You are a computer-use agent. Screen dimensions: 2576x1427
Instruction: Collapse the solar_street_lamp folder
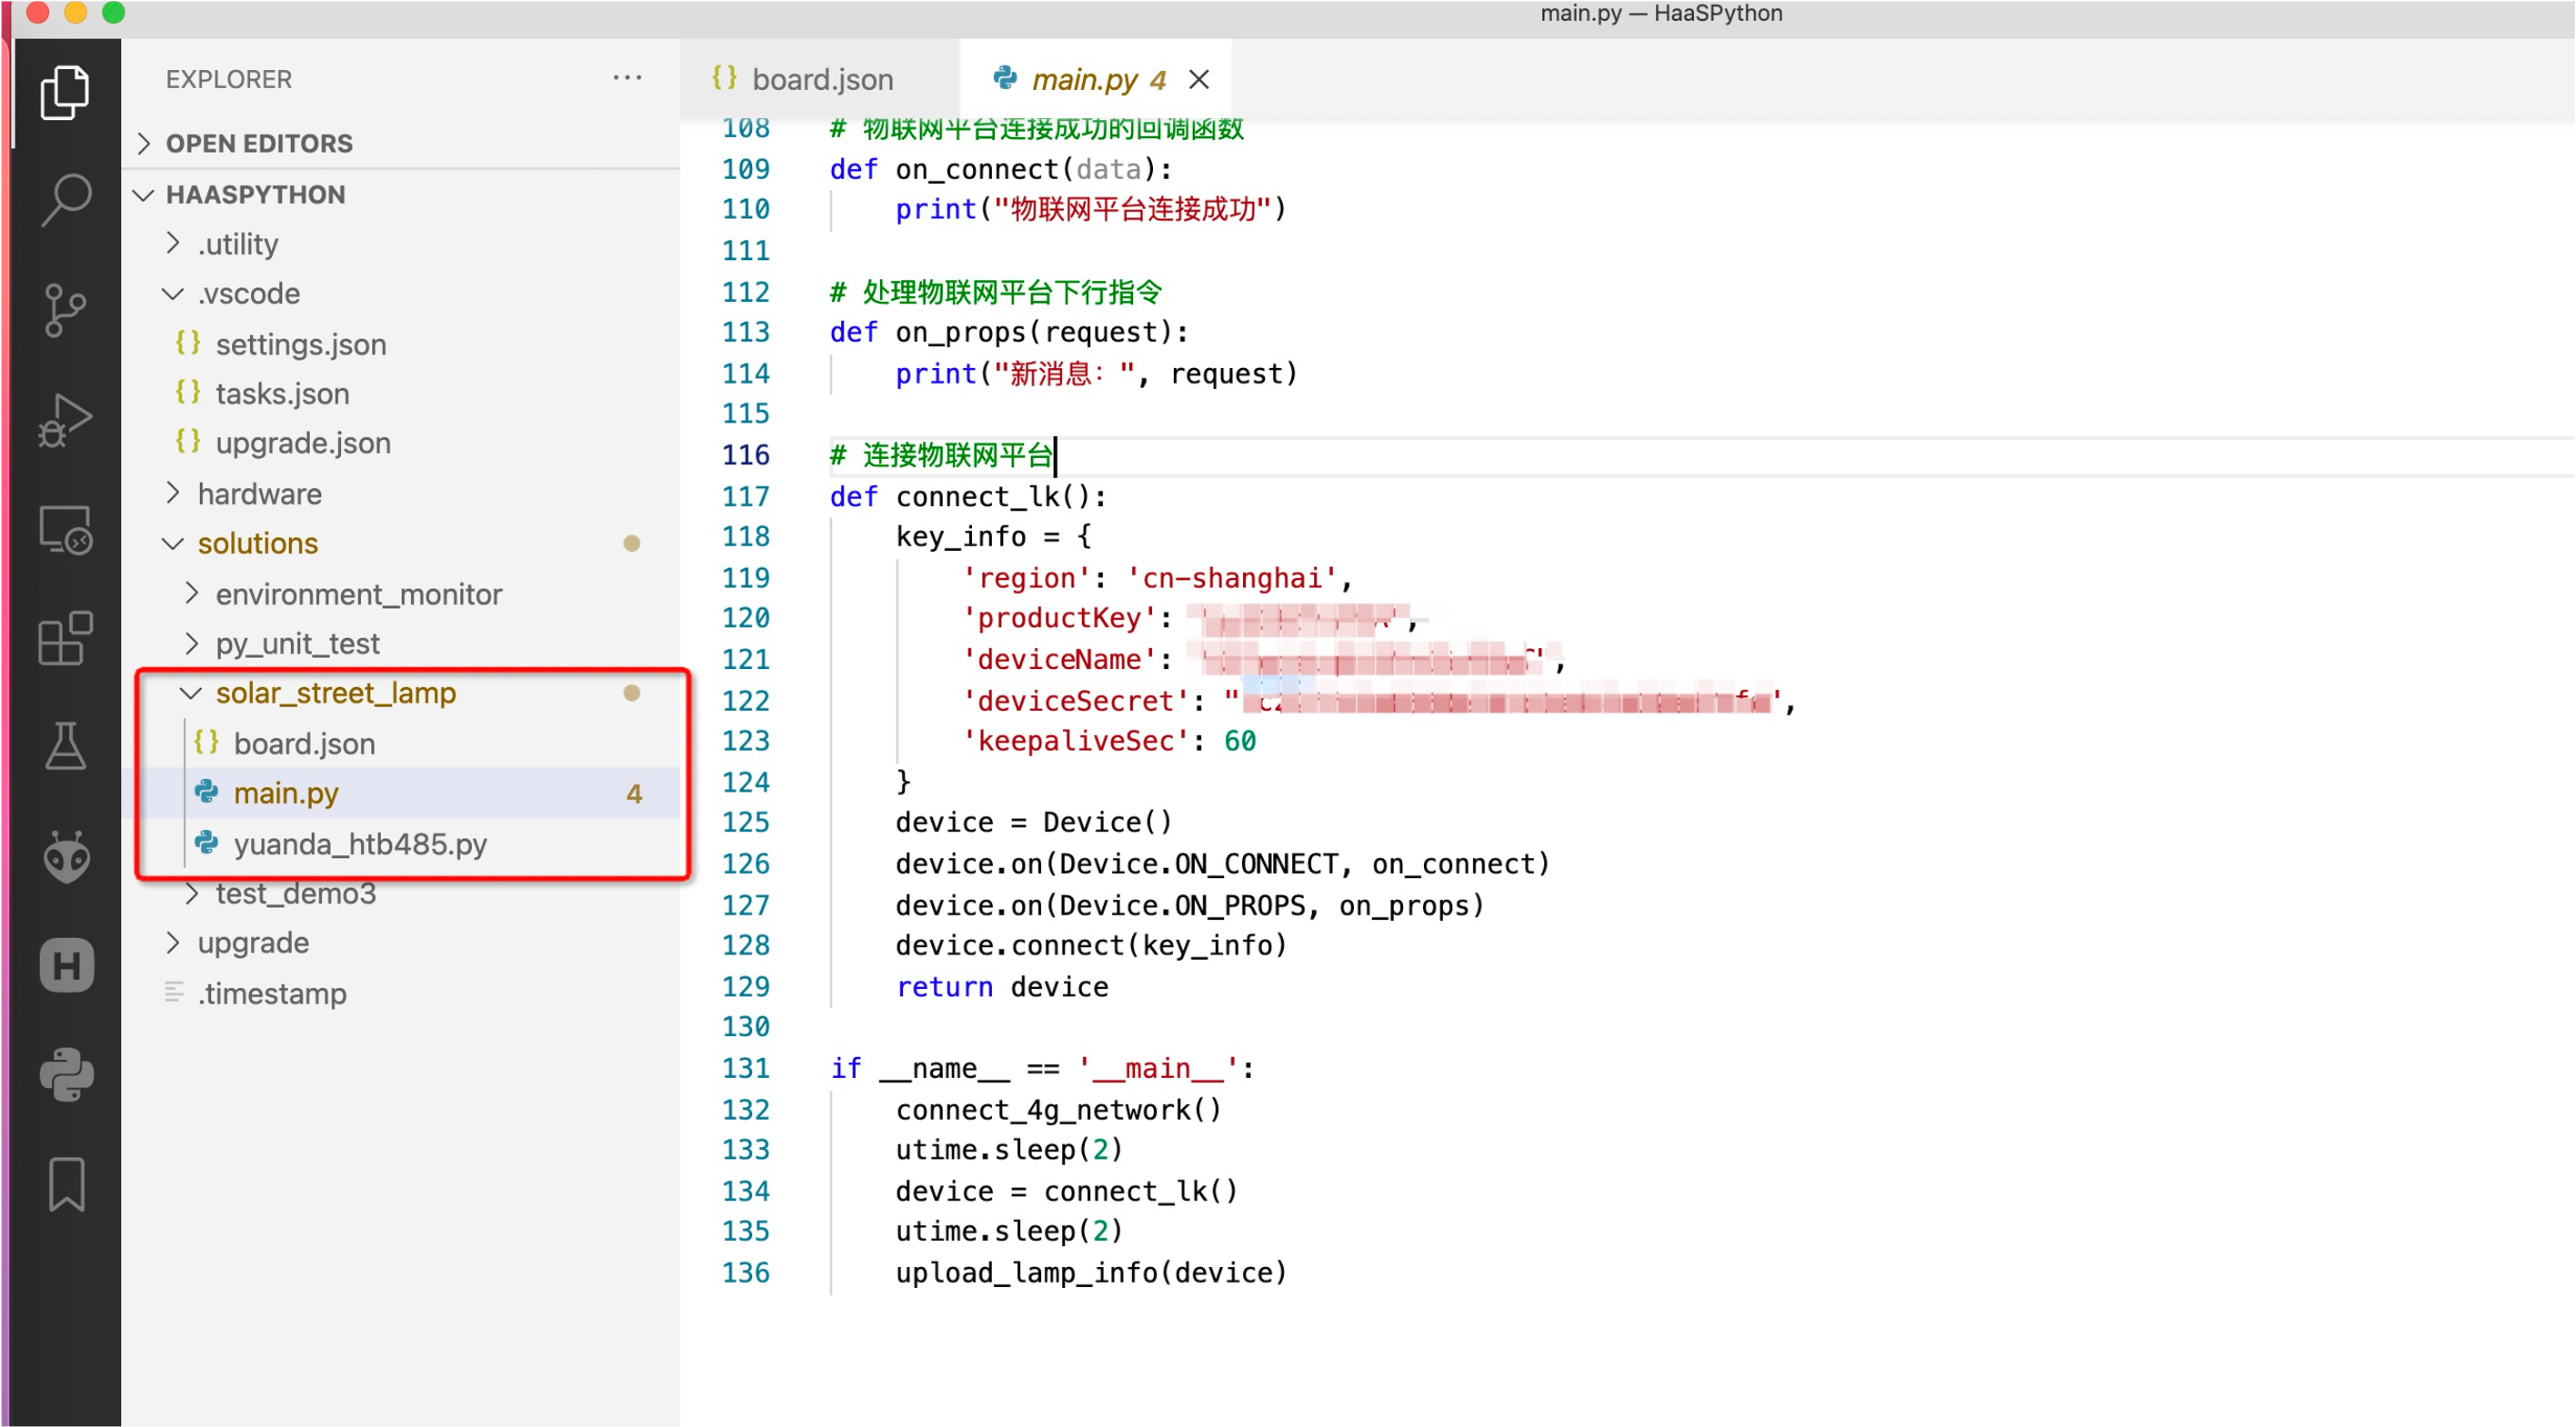400,694
